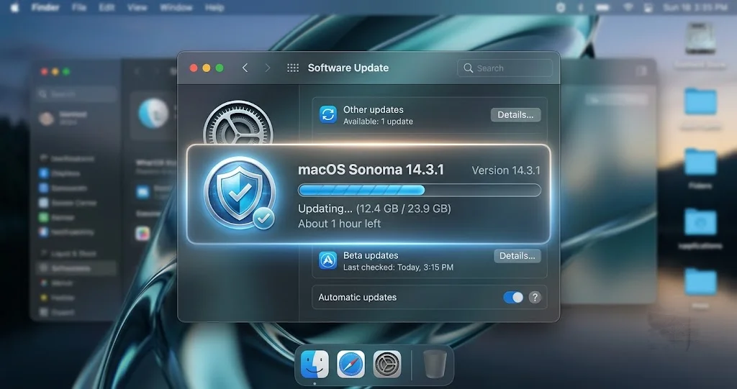
Task: Open the Help menu
Action: tap(214, 7)
